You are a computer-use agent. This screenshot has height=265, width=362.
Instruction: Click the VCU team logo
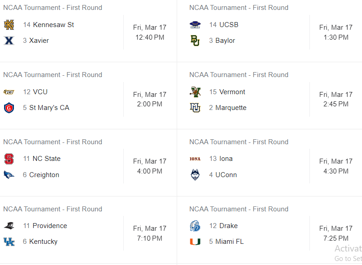pyautogui.click(x=9, y=92)
